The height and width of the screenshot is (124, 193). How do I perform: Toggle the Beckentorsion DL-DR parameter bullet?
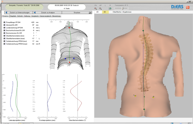[x=4, y=33]
